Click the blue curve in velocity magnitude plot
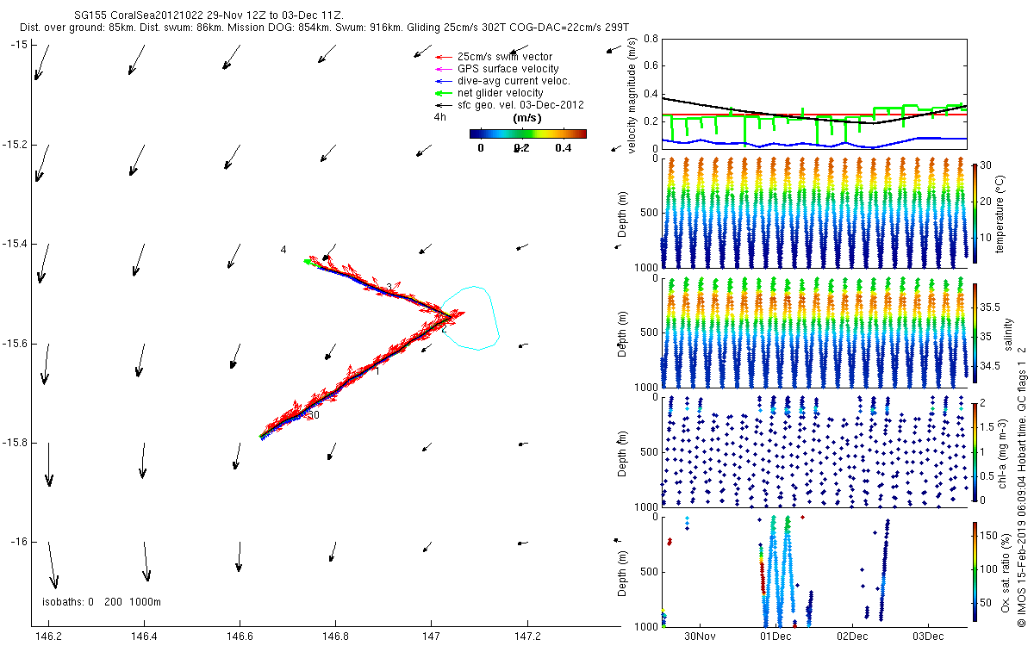Screen dimensions: 1034x646 click(814, 144)
